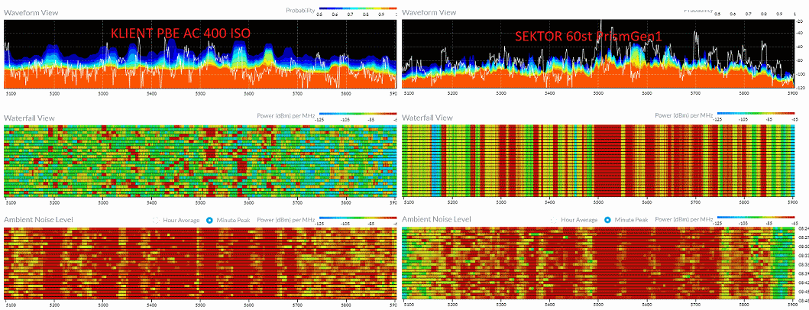Click the left Ambient Noise Level heatmap
809x310 pixels.
tap(200, 263)
